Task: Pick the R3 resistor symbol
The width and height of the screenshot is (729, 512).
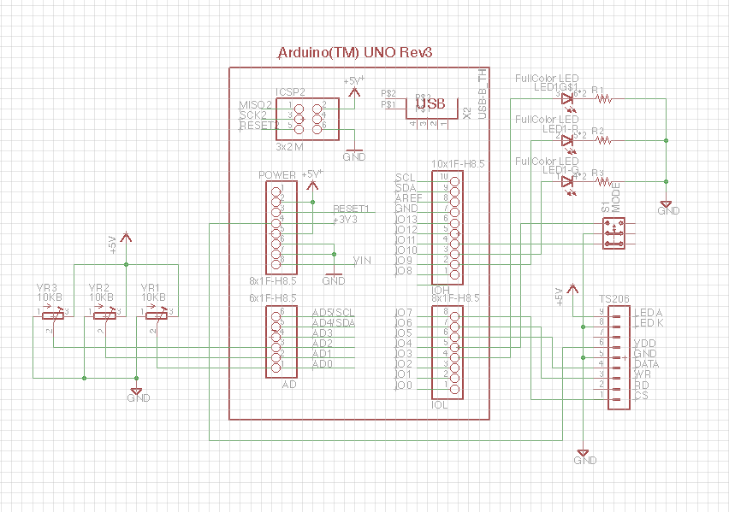Action: click(x=604, y=181)
